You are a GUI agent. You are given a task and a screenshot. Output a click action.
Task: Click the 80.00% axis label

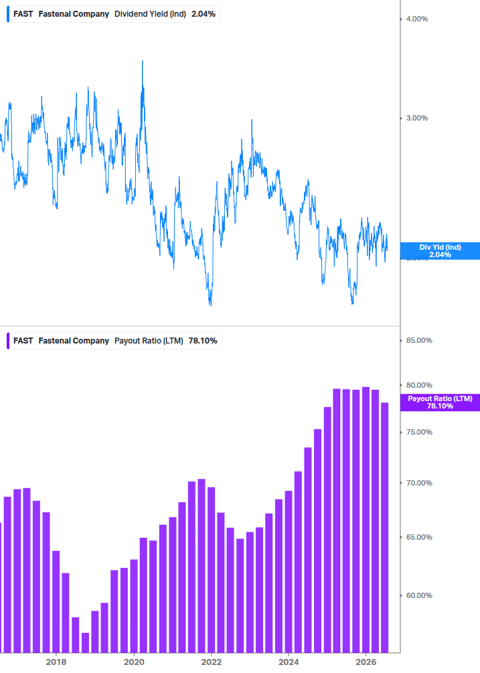(x=419, y=386)
